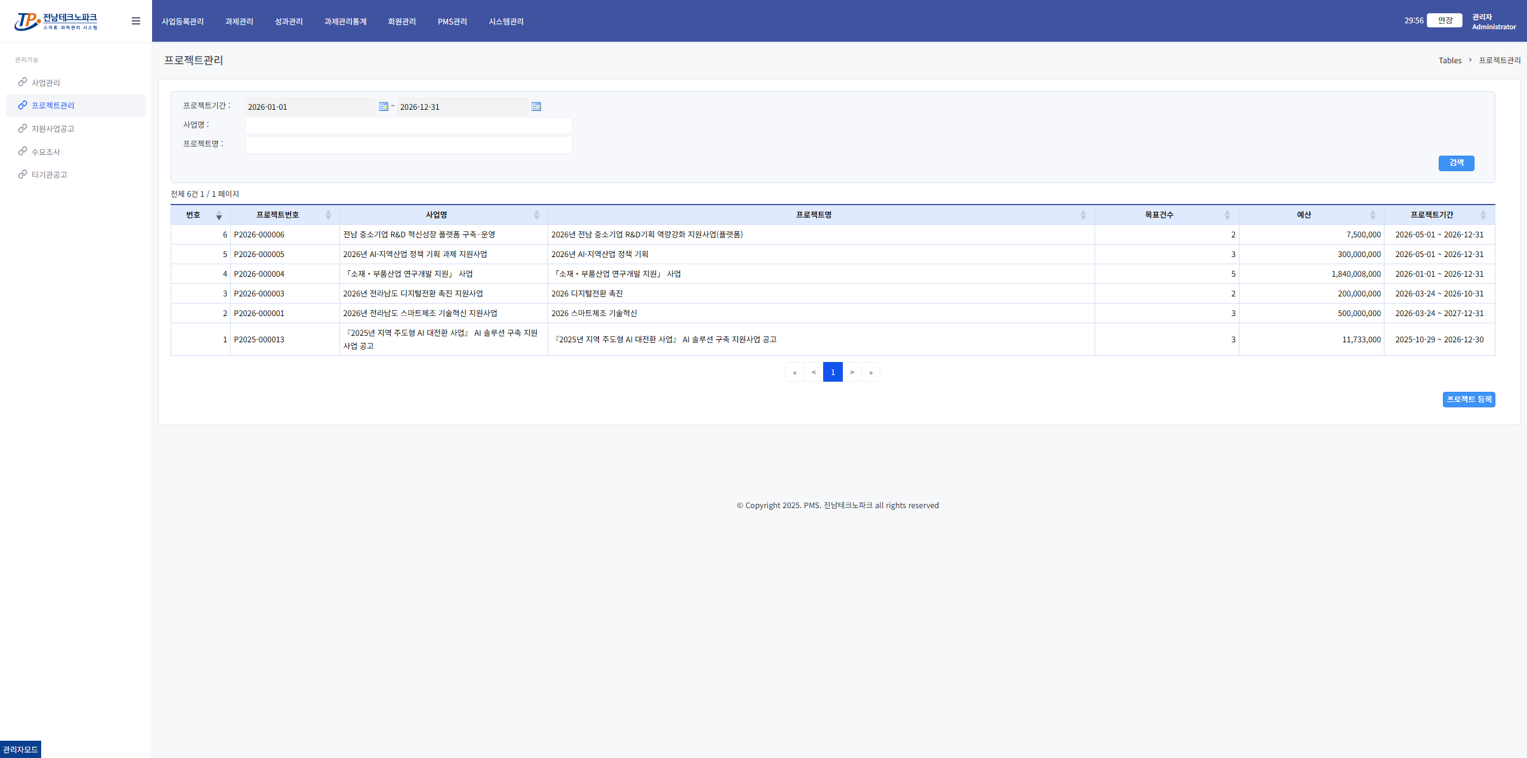Focus the 프로젝트명 search input field
This screenshot has height=758, width=1527.
[x=409, y=144]
